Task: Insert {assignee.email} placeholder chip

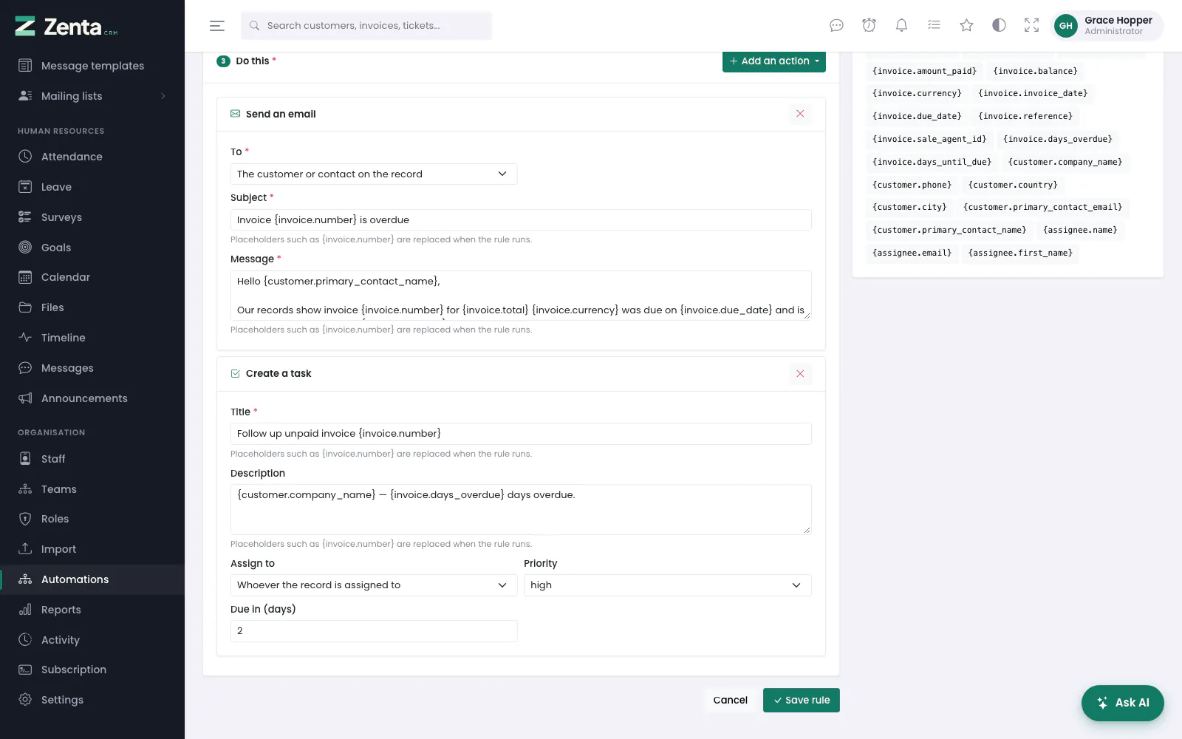Action: (x=912, y=253)
